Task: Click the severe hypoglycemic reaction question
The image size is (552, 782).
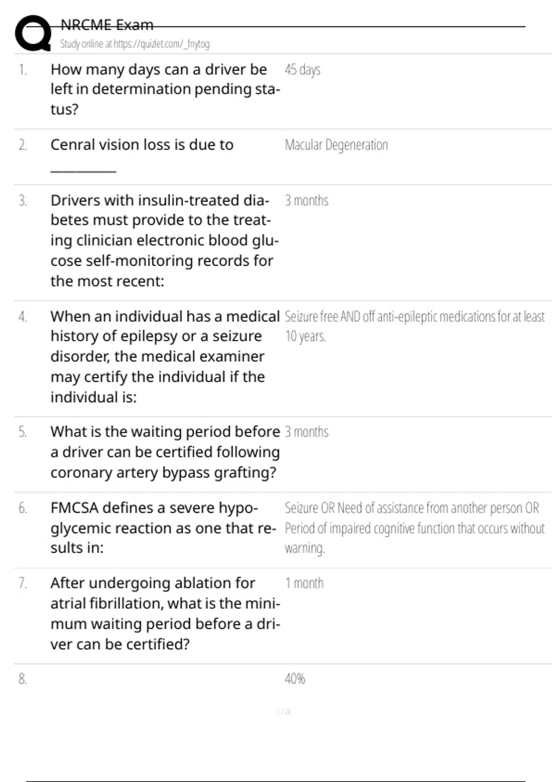Action: pos(163,528)
